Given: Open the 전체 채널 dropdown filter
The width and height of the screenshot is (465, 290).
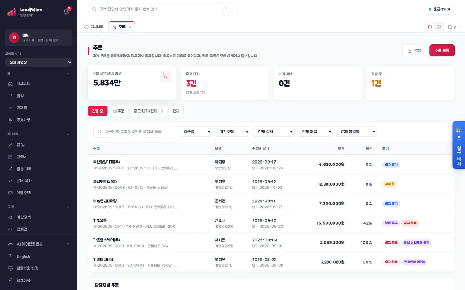Looking at the screenshot, I should click(x=315, y=131).
